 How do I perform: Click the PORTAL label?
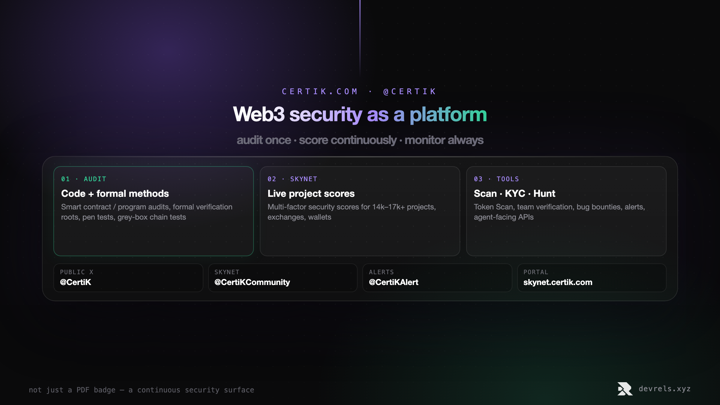(536, 272)
